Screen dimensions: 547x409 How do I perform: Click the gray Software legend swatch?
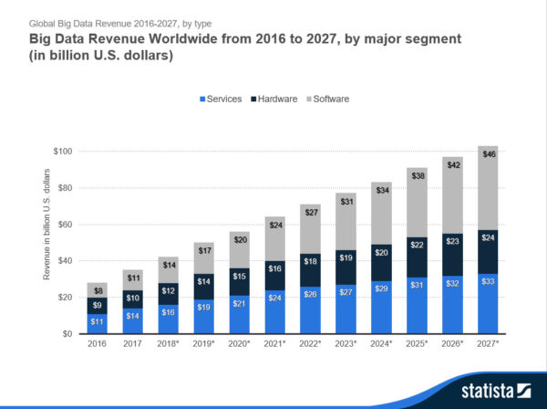(x=311, y=99)
